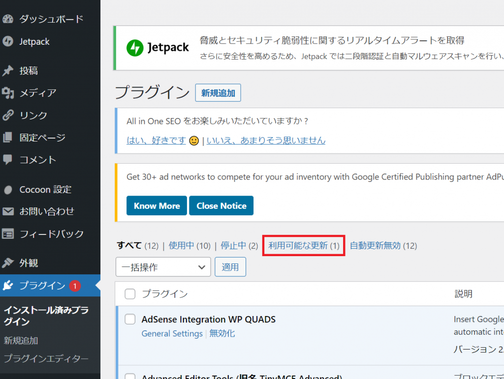Viewport: 504px width, 379px height.
Task: Click the media icon beside メディア
Action: point(8,93)
